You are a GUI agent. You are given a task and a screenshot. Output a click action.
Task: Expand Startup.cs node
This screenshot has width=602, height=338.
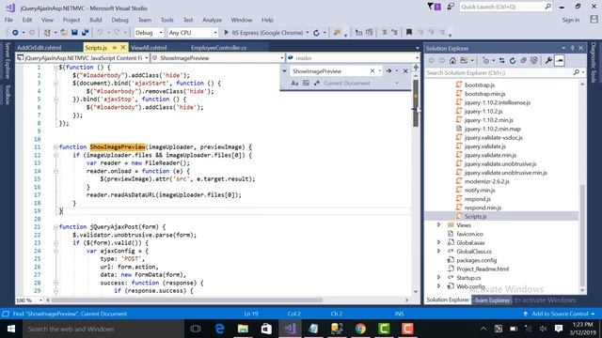[x=439, y=278]
